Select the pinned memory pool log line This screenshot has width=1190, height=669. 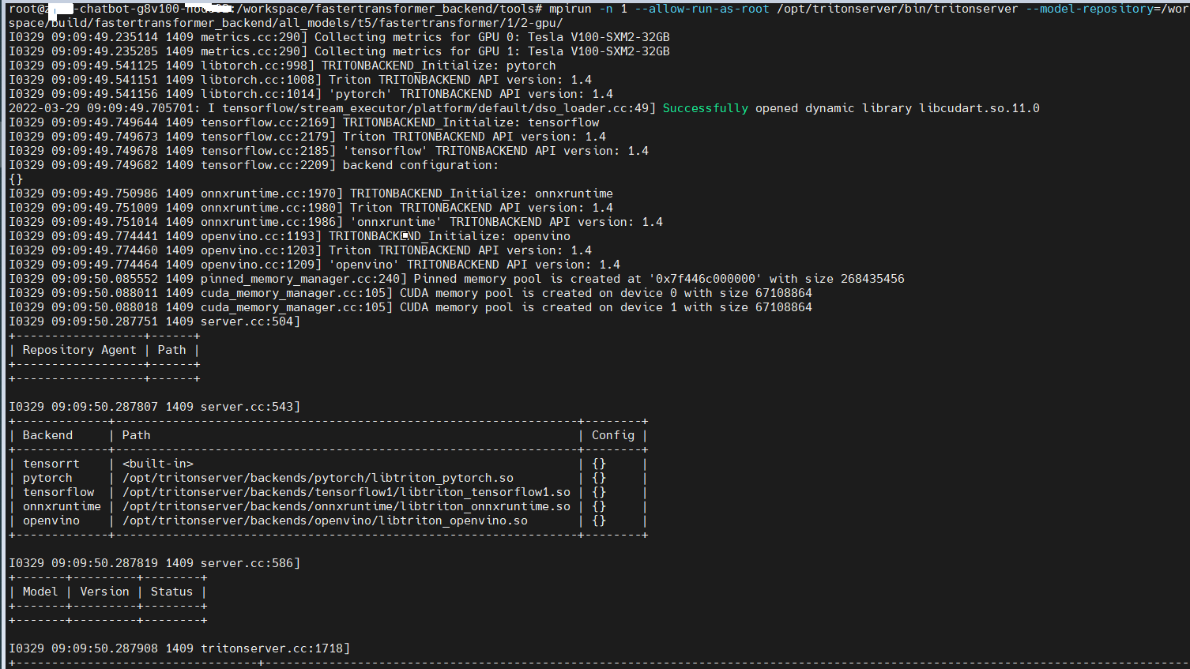pyautogui.click(x=454, y=278)
